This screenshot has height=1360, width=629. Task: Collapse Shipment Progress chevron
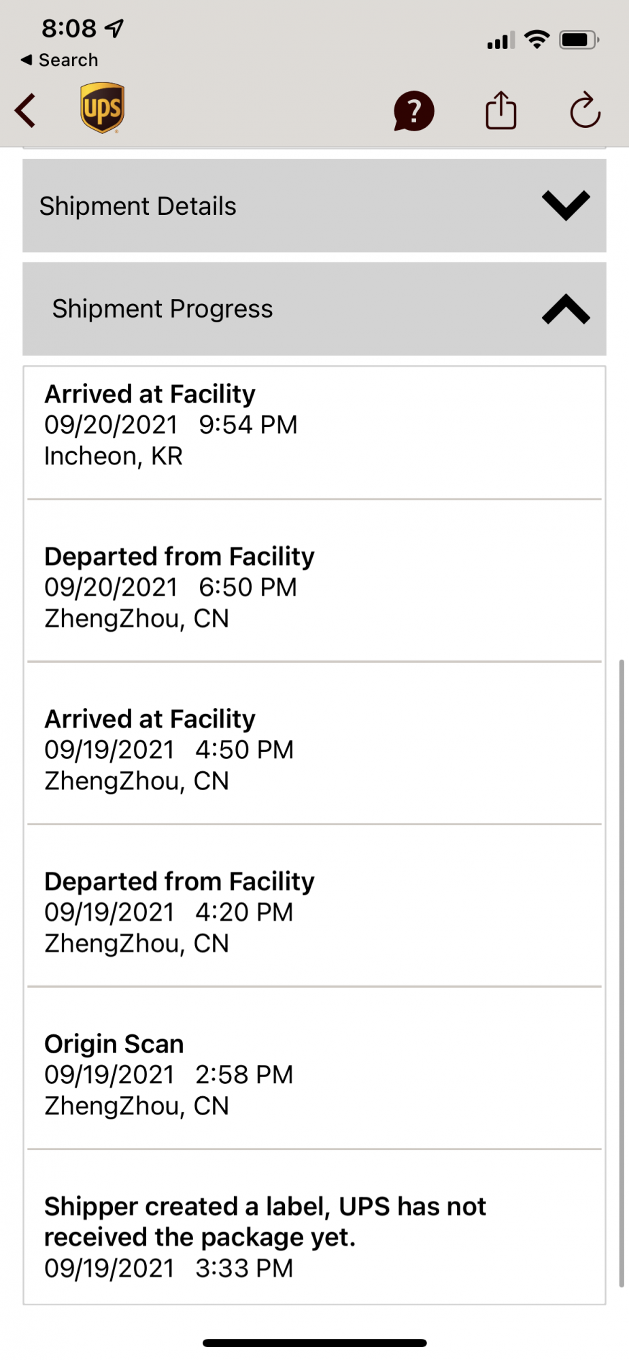[x=566, y=309]
